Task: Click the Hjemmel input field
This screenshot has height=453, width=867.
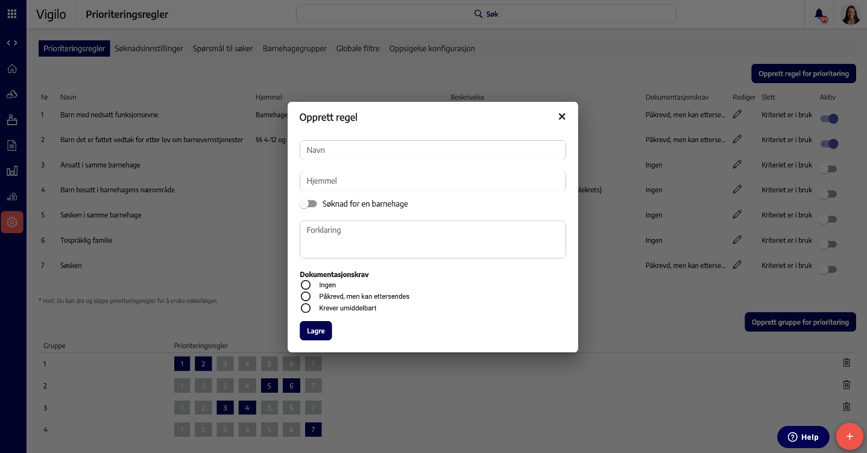Action: click(x=433, y=181)
